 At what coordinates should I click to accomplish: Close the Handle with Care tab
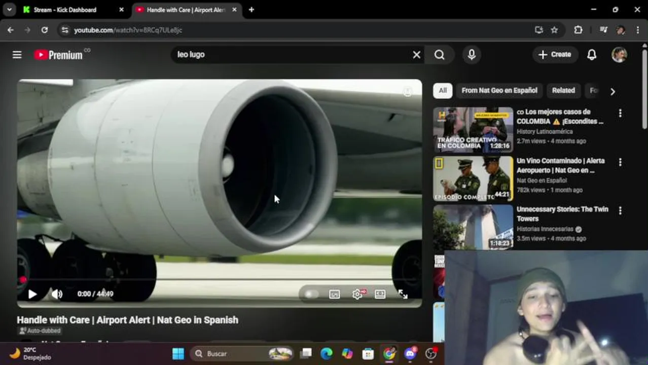[234, 10]
